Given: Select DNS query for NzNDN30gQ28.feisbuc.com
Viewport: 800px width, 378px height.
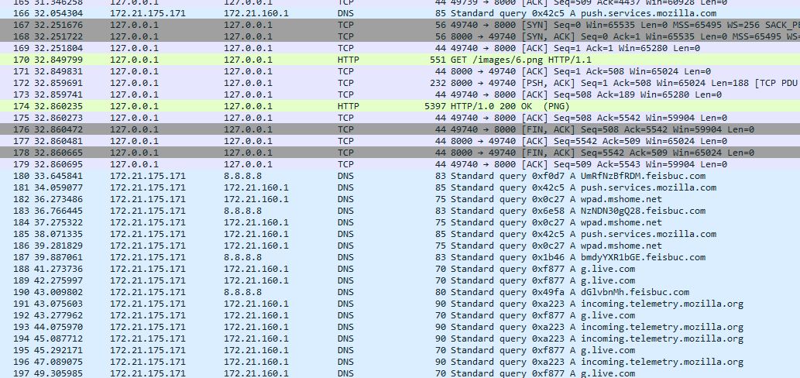Looking at the screenshot, I should point(400,211).
